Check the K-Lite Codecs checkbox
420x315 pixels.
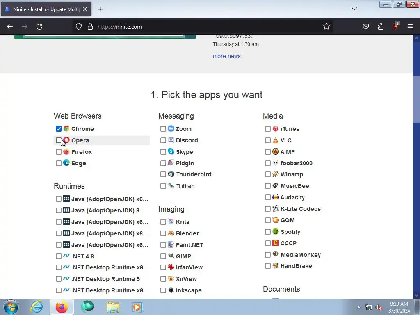[x=267, y=209]
